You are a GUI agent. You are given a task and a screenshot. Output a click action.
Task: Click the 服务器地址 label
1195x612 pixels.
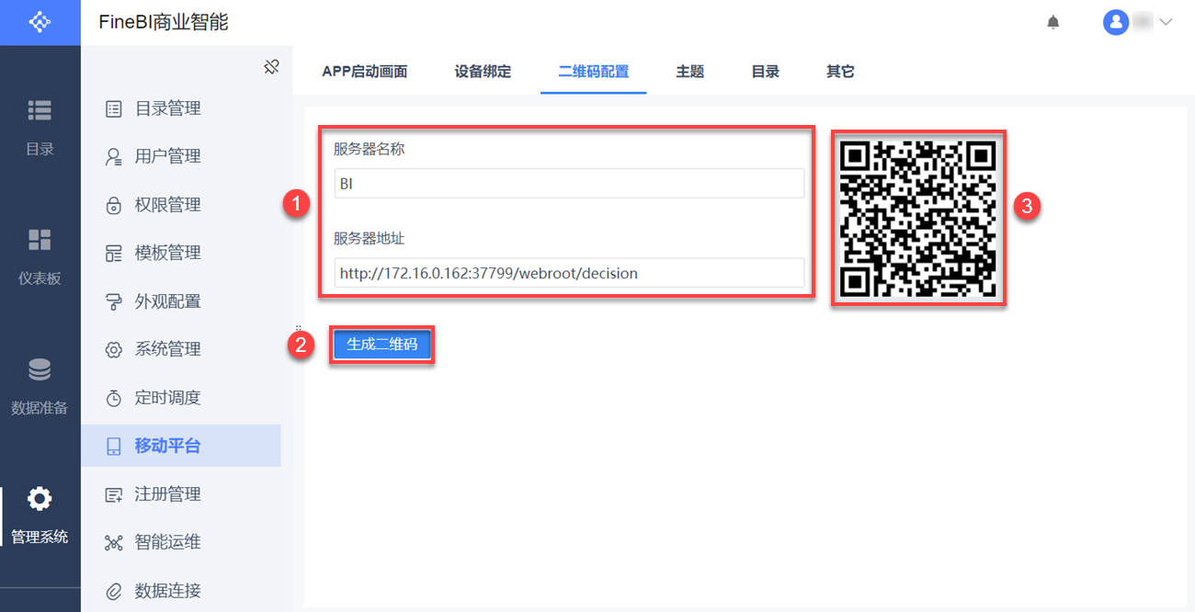pyautogui.click(x=369, y=238)
